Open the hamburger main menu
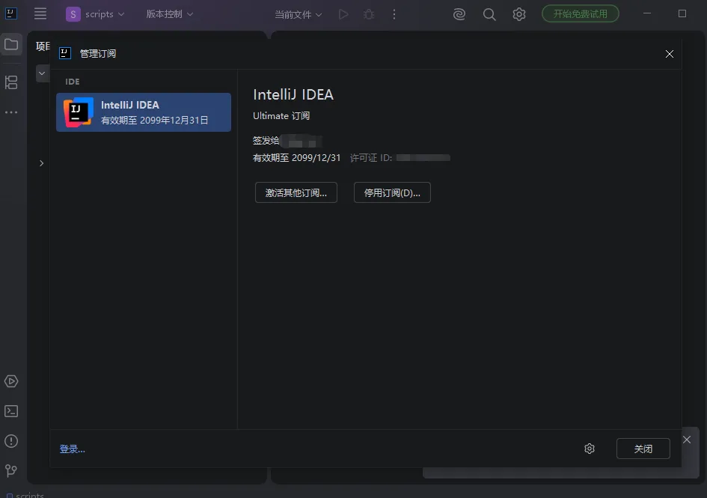The height and width of the screenshot is (498, 707). click(x=40, y=13)
